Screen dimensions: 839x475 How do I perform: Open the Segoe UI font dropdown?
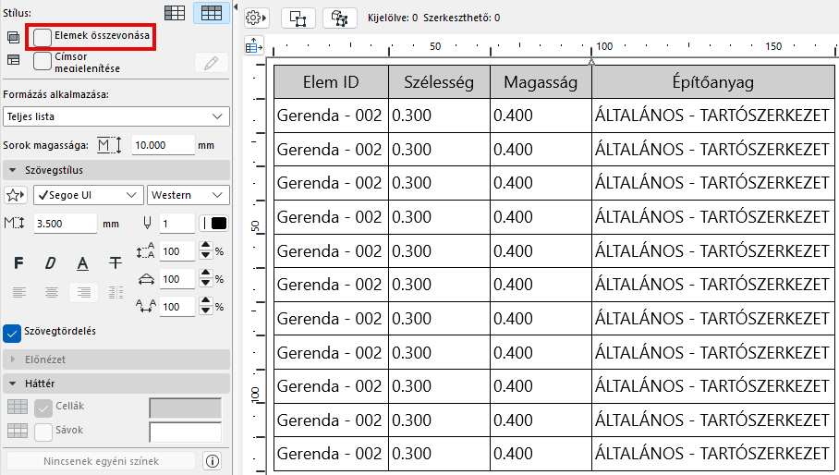88,195
